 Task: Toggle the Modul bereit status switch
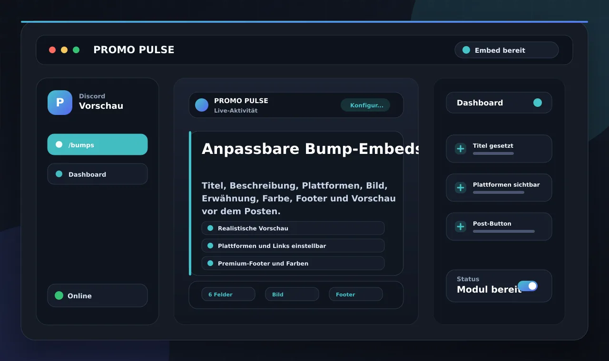click(528, 286)
